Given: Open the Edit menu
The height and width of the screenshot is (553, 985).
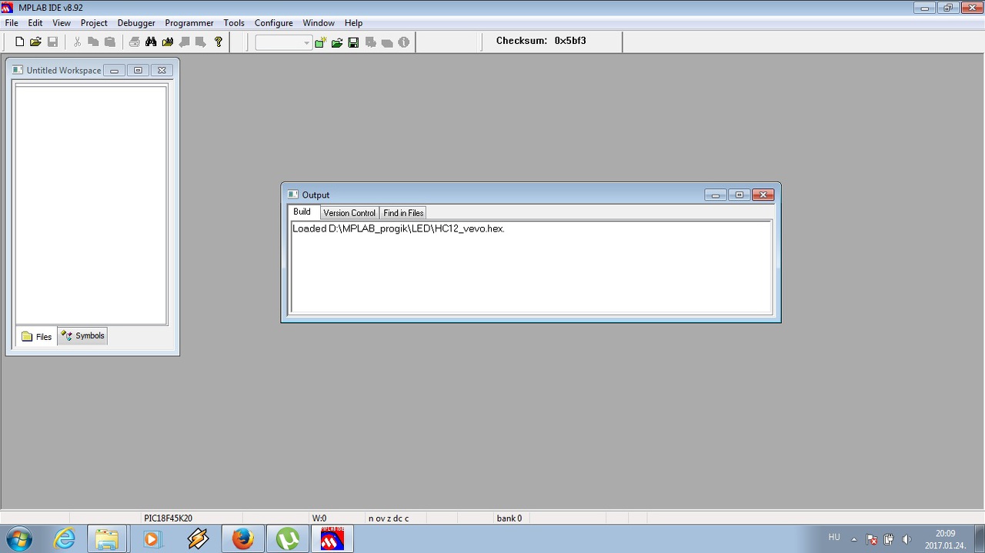Looking at the screenshot, I should pyautogui.click(x=35, y=23).
